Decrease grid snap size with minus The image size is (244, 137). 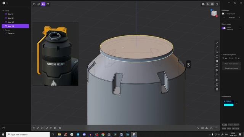click(x=224, y=18)
